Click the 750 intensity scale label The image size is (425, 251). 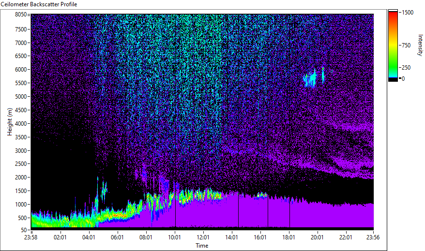click(x=406, y=45)
